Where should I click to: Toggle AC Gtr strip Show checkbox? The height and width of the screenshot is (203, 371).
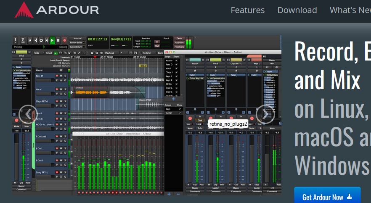[x=177, y=84]
